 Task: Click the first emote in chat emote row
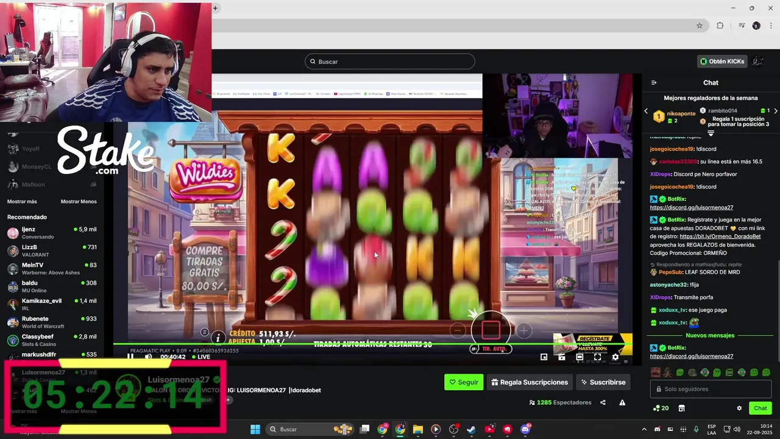coord(656,372)
